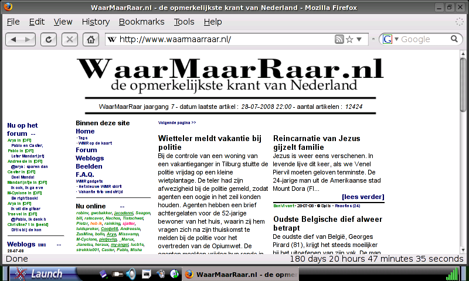Screen dimensions: 469x281
Task: Open the Tools menu
Action: coord(184,22)
